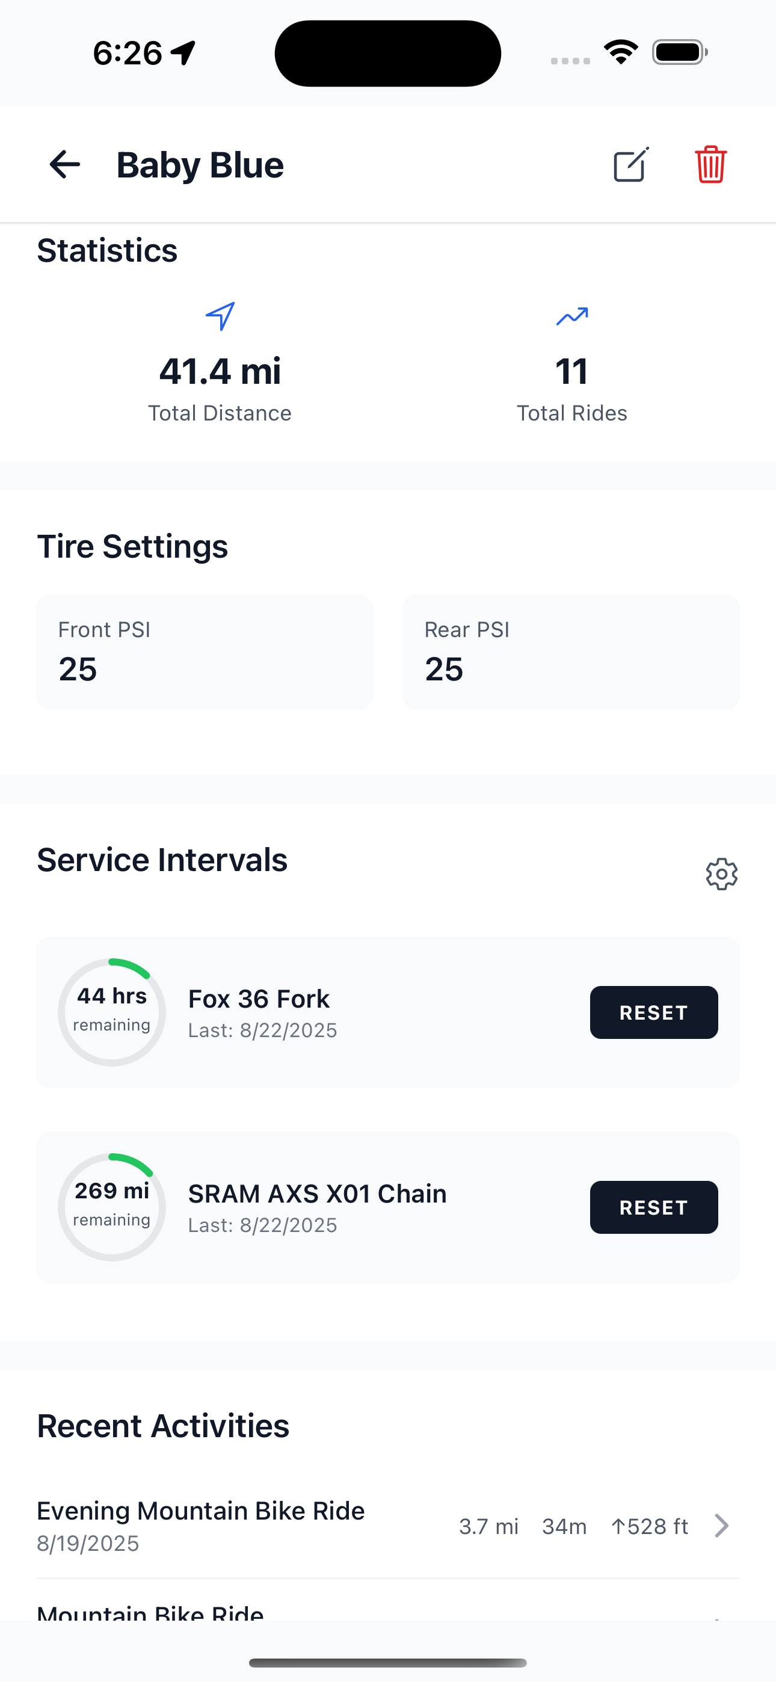
Task: Open service intervals gear settings
Action: pyautogui.click(x=721, y=873)
